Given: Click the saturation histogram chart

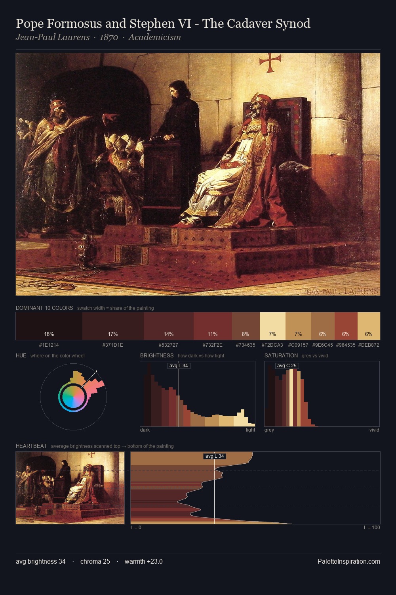Looking at the screenshot, I should point(322,394).
